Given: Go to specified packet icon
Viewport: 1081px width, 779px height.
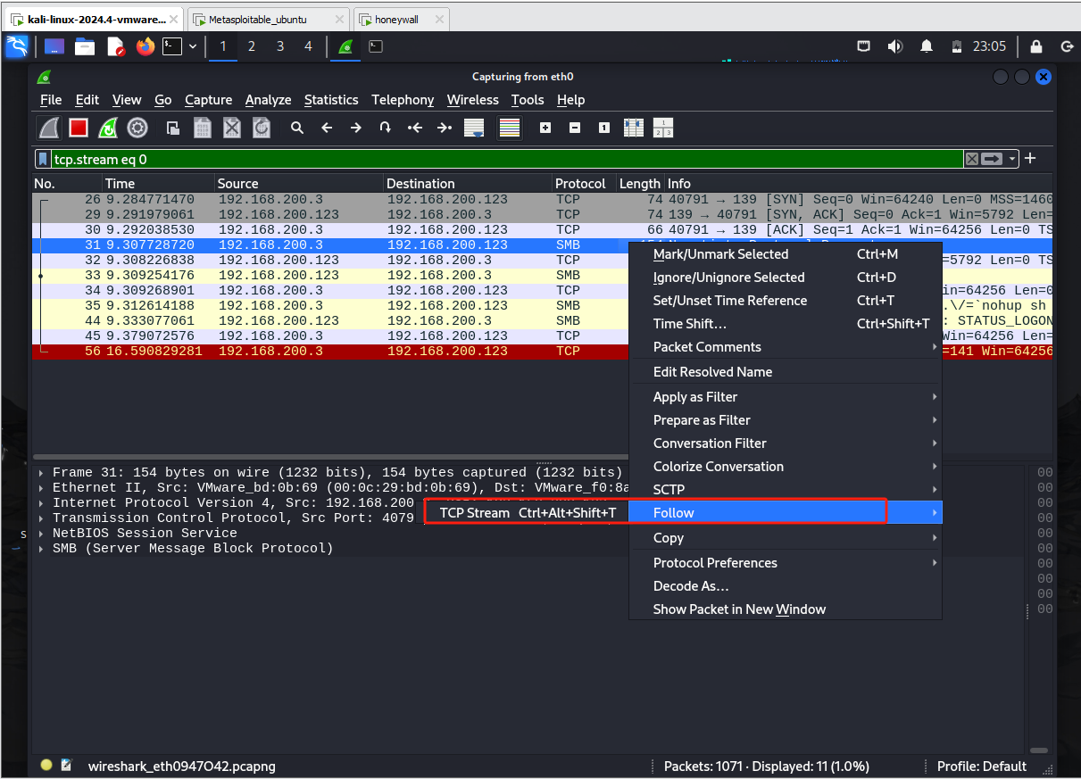Looking at the screenshot, I should (x=386, y=128).
